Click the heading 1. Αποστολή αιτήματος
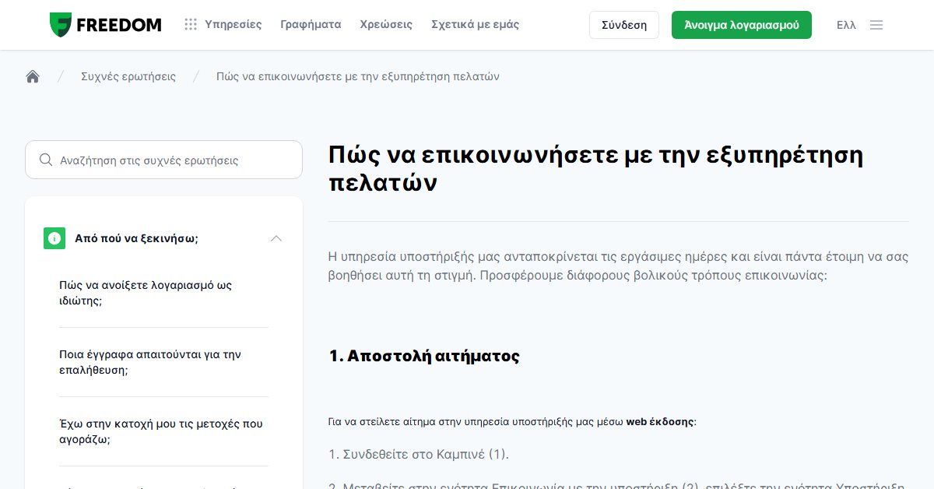Viewport: 934px width, 489px height. coord(423,356)
